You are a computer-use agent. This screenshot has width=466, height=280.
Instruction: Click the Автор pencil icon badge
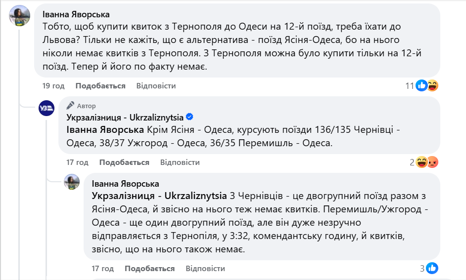pyautogui.click(x=71, y=106)
